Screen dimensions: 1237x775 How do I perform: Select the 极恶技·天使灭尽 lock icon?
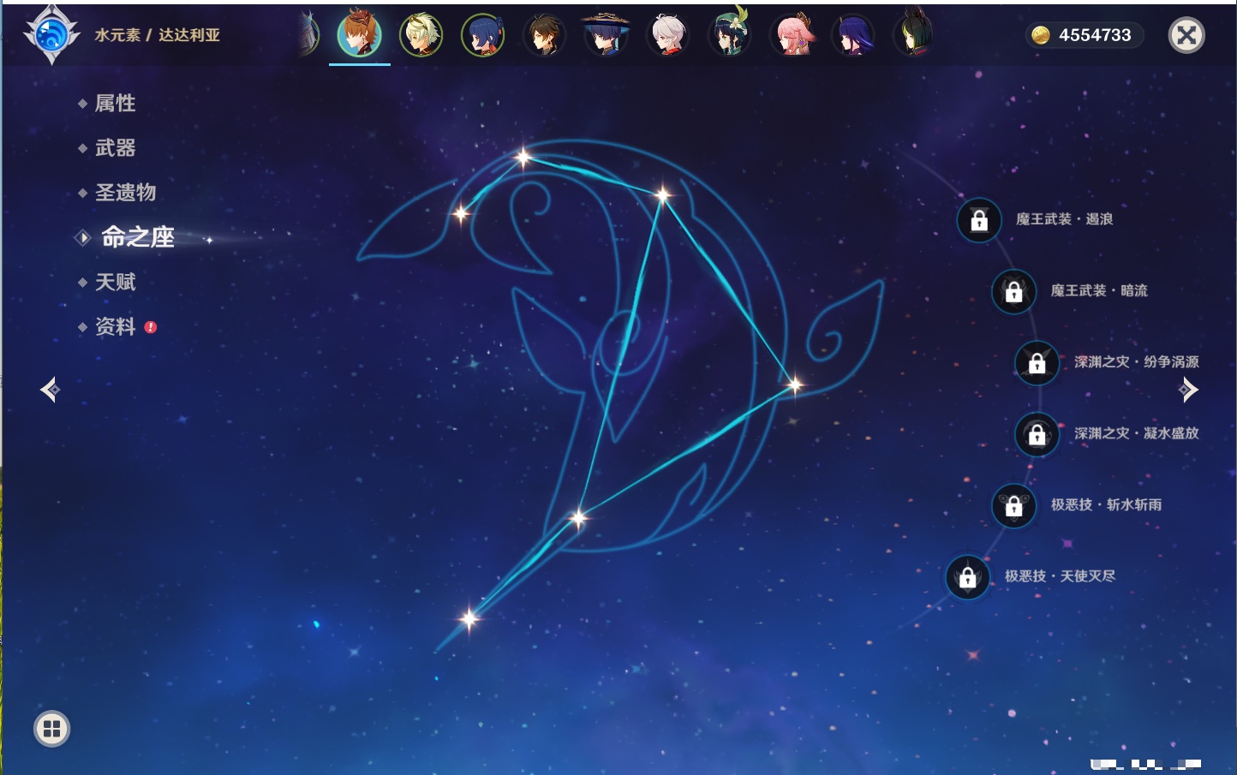coord(967,577)
